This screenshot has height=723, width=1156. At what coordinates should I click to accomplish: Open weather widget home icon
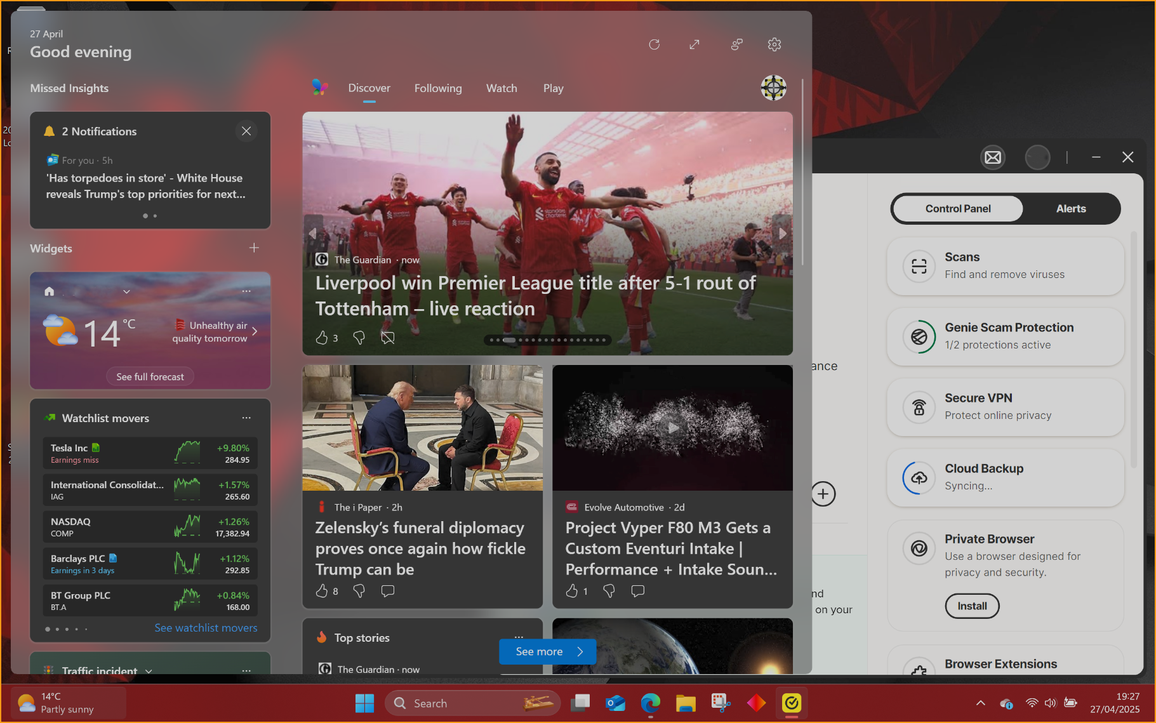(50, 291)
